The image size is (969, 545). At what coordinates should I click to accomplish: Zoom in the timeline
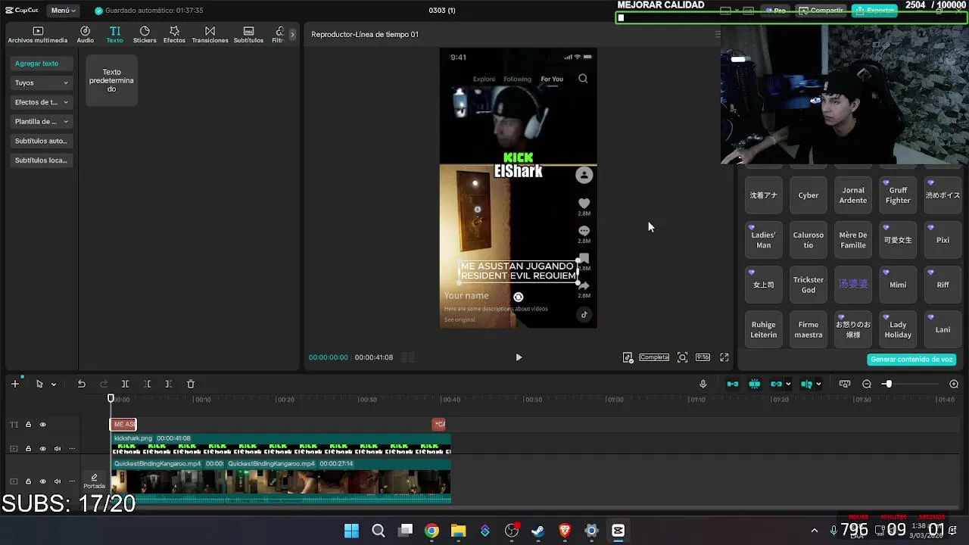954,384
